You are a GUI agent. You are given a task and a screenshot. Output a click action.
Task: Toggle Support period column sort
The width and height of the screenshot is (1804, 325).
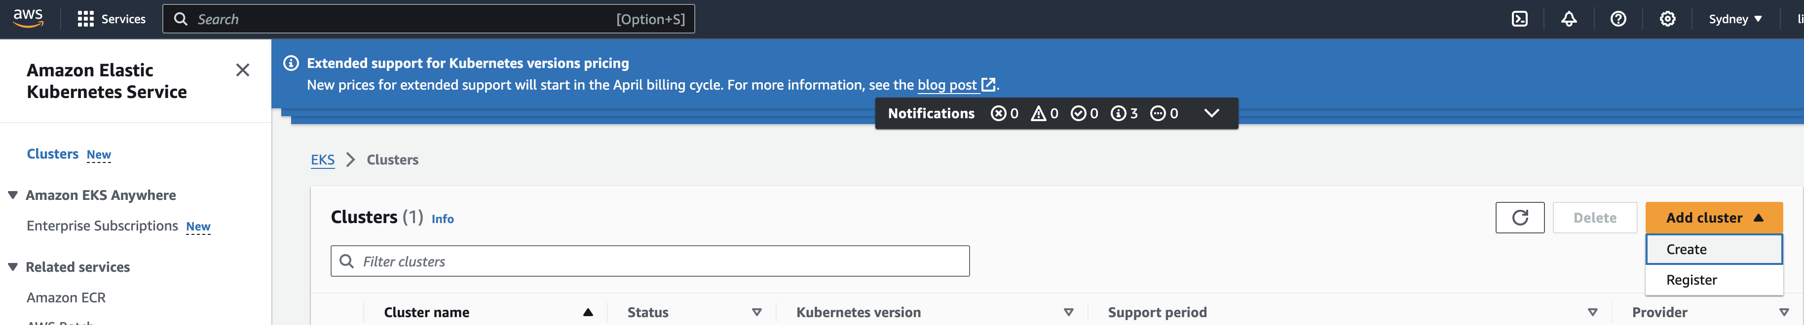[x=1592, y=312]
